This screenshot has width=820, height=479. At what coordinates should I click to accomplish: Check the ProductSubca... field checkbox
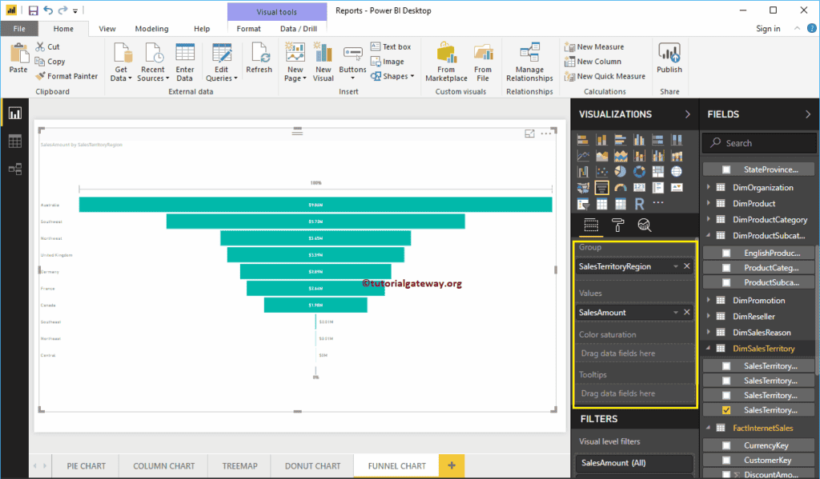point(726,282)
